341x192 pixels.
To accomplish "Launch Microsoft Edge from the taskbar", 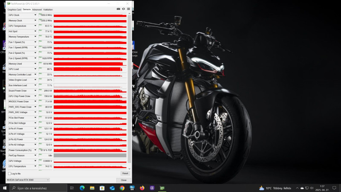I will coord(82,188).
